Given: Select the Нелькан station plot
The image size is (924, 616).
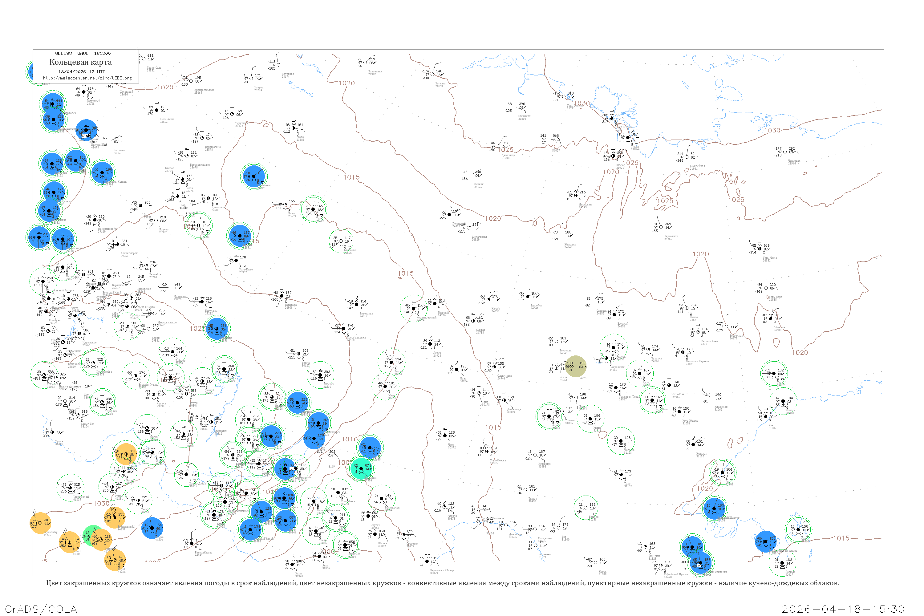Looking at the screenshot, I should point(693,445).
